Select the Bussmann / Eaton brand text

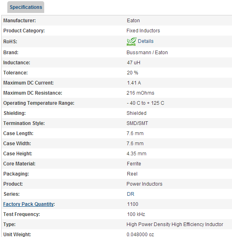click(x=147, y=53)
